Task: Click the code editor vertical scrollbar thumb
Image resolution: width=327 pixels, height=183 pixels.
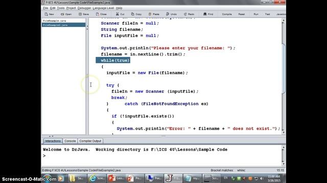Action: [284, 69]
